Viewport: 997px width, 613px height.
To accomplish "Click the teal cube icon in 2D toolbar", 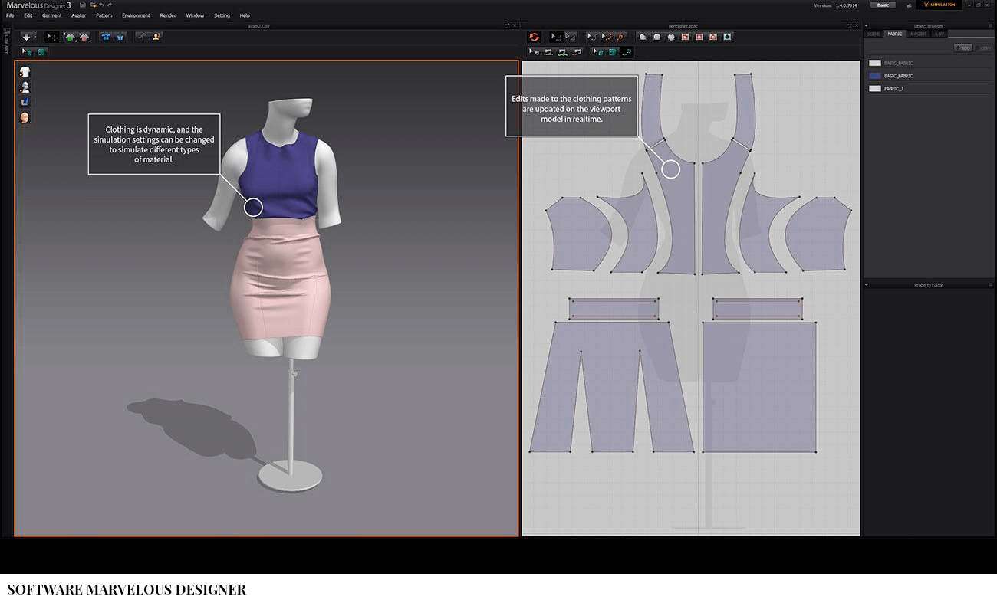I will pos(612,52).
